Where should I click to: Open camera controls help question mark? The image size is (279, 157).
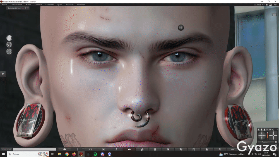coord(277,130)
